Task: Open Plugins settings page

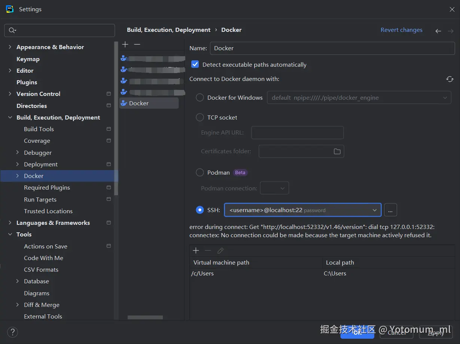Action: 27,82
